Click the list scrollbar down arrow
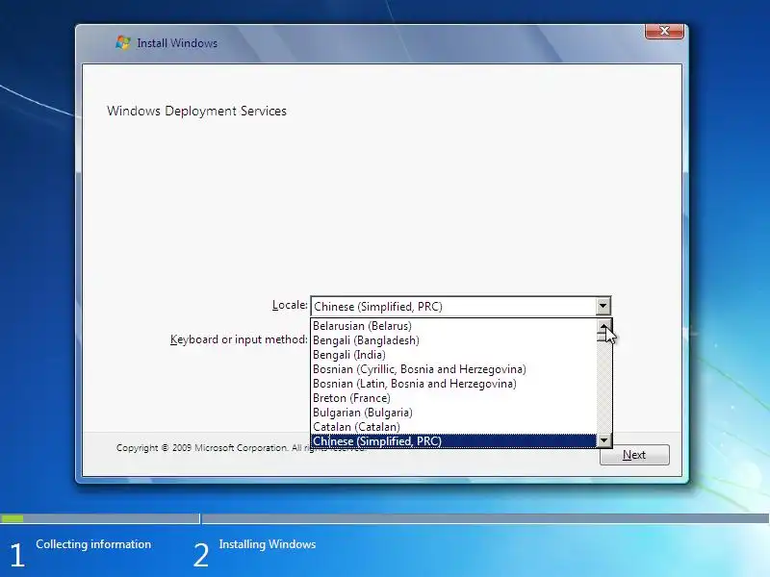Viewport: 770px width, 577px height. click(603, 440)
